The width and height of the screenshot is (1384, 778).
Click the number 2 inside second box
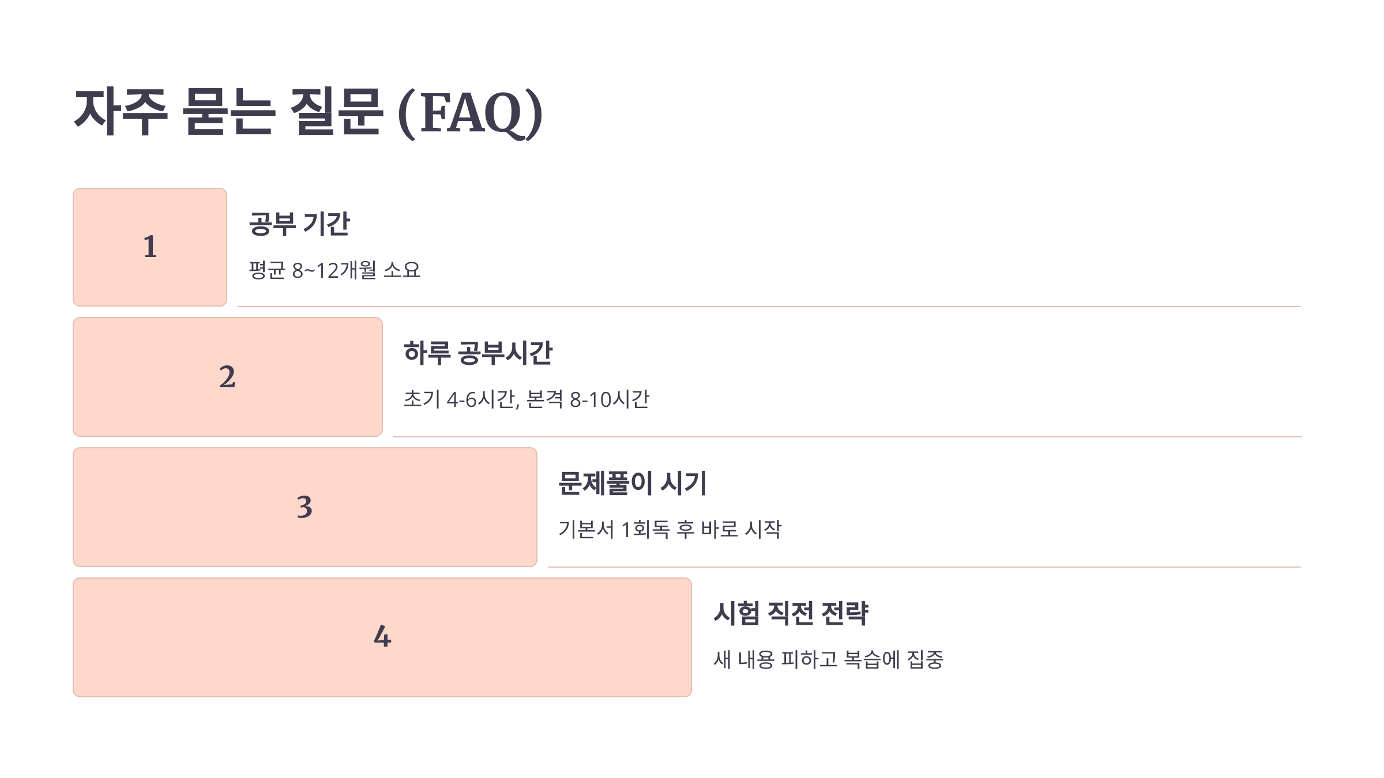[227, 377]
